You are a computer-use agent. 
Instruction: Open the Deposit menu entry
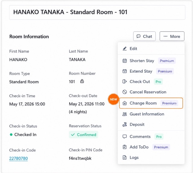(x=151, y=124)
